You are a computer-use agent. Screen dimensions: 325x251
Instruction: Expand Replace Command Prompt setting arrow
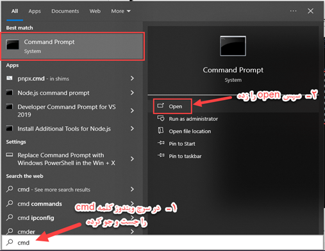point(132,159)
